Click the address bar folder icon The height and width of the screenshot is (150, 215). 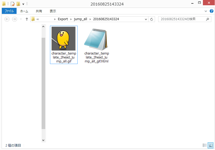click(33, 19)
